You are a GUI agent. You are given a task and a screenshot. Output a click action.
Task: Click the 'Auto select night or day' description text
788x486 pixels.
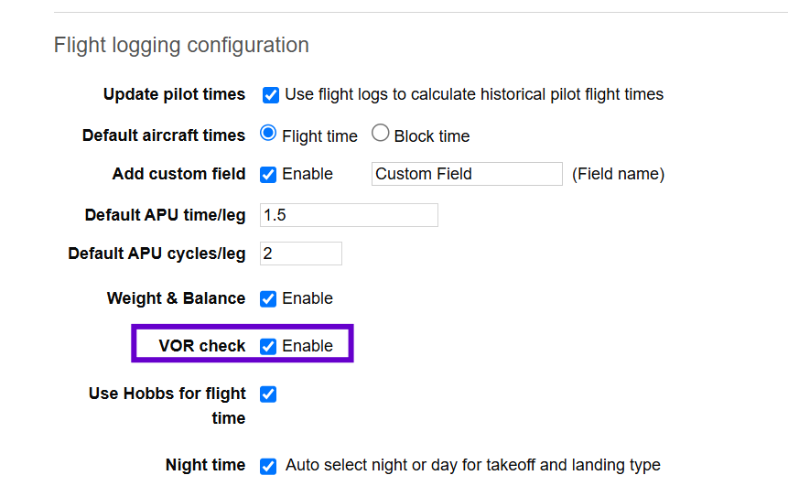point(472,465)
